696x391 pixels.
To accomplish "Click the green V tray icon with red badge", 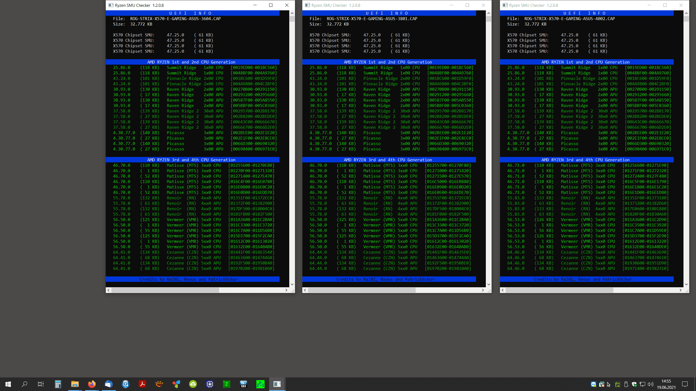I will pyautogui.click(x=602, y=384).
